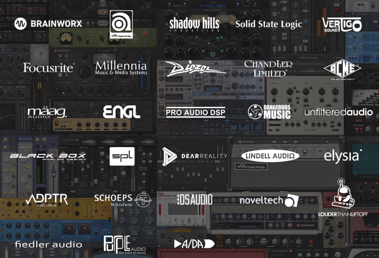This screenshot has width=379, height=258.
Task: Open the Schoeps Mikrofone logo
Action: point(122,200)
